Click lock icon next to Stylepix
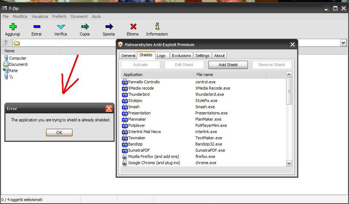The width and height of the screenshot is (349, 204). click(x=124, y=101)
